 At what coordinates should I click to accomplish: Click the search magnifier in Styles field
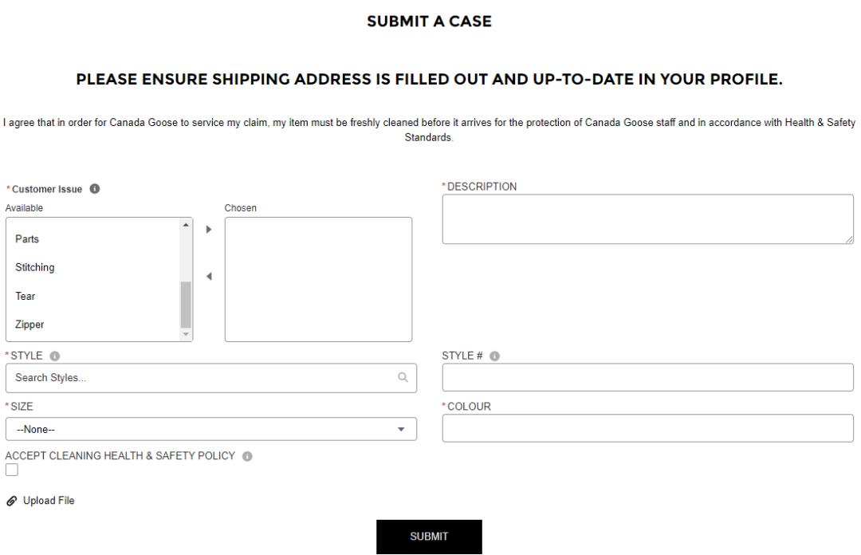click(403, 378)
